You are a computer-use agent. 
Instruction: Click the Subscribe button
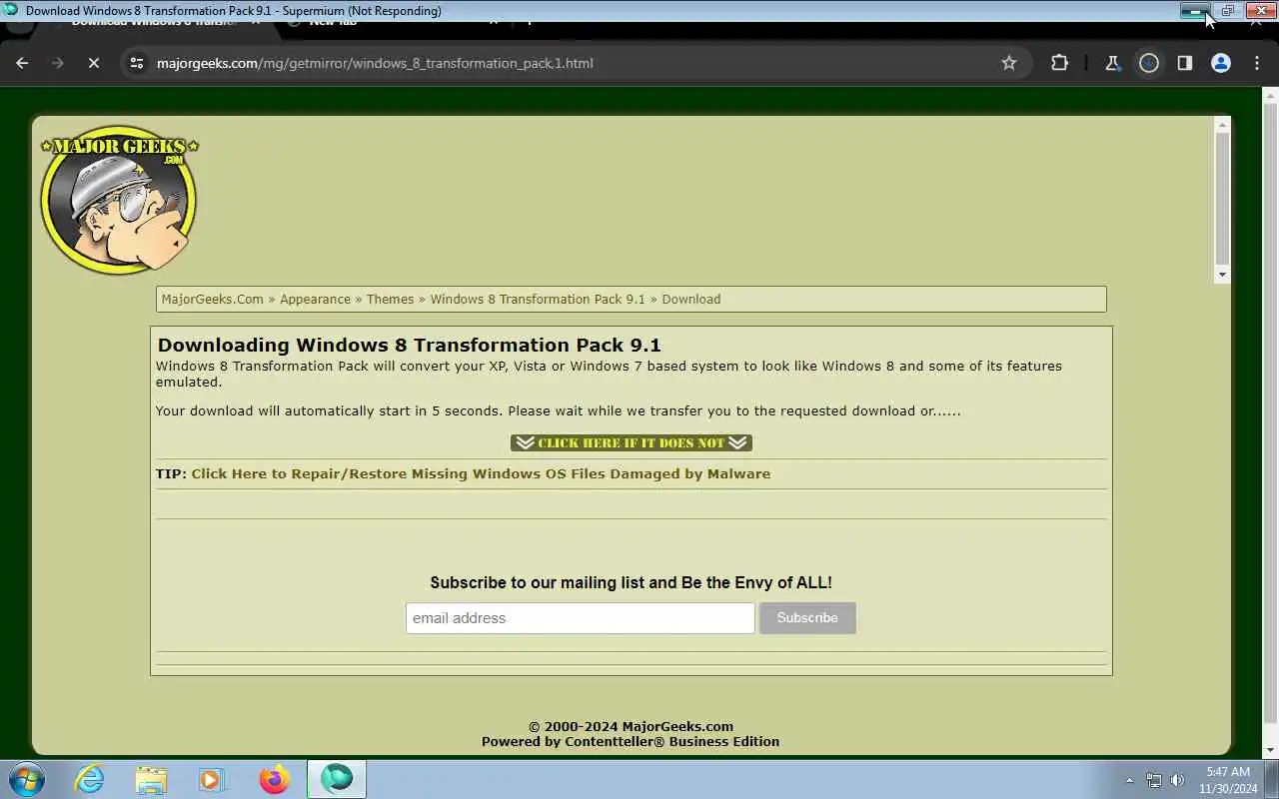tap(807, 618)
